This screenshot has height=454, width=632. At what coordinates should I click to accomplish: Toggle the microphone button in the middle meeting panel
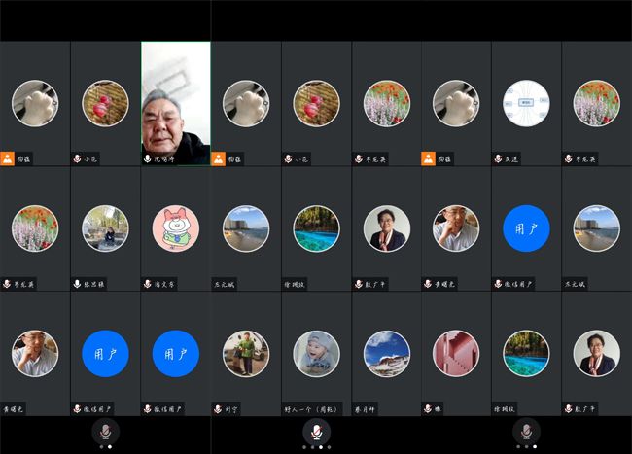[x=315, y=431]
